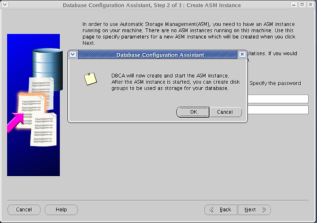Viewport: 317px width, 223px height.
Task: Open Help for the ASM wizard
Action: 61,210
